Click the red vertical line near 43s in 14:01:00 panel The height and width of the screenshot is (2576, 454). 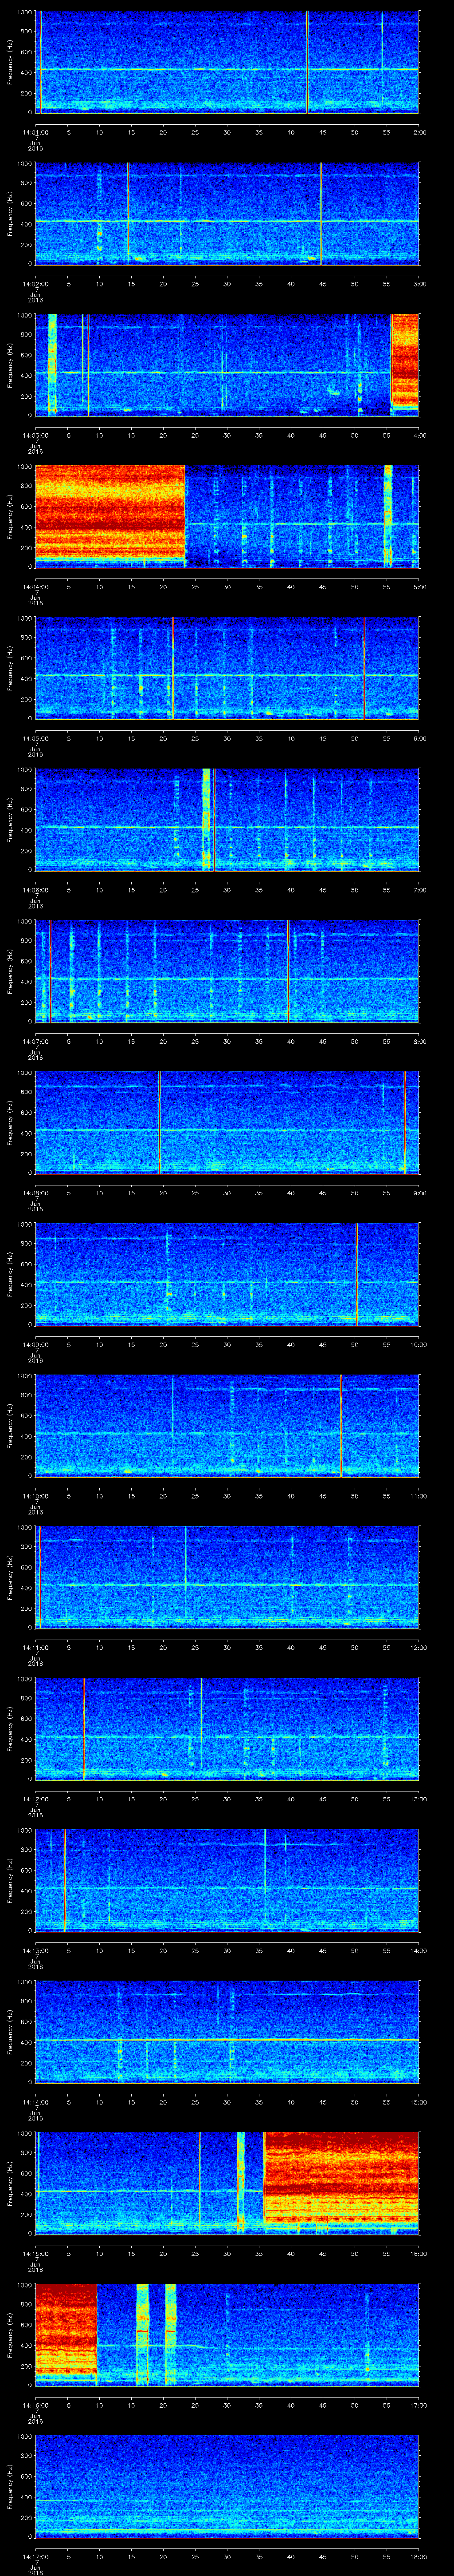(x=307, y=62)
